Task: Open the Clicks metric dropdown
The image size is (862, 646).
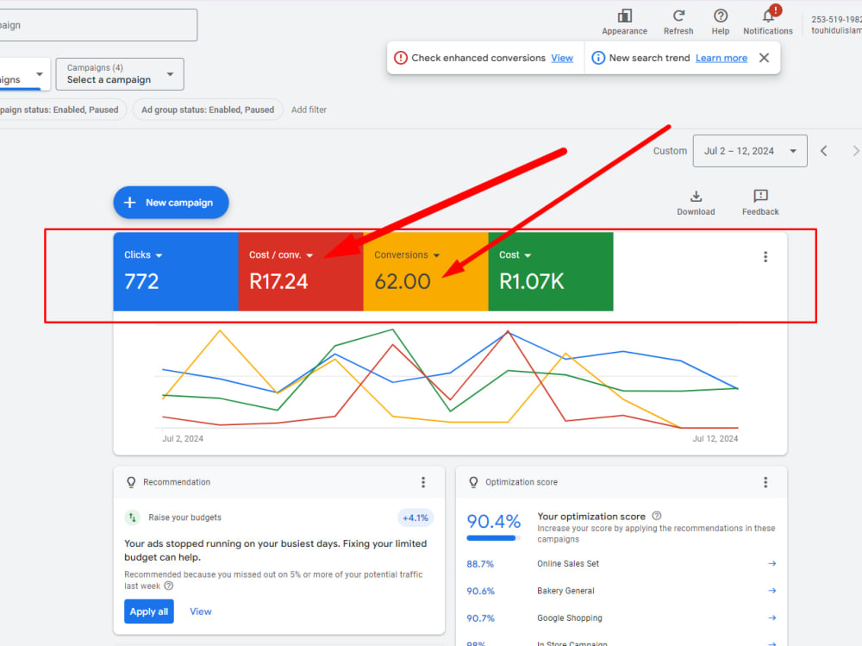Action: (143, 255)
